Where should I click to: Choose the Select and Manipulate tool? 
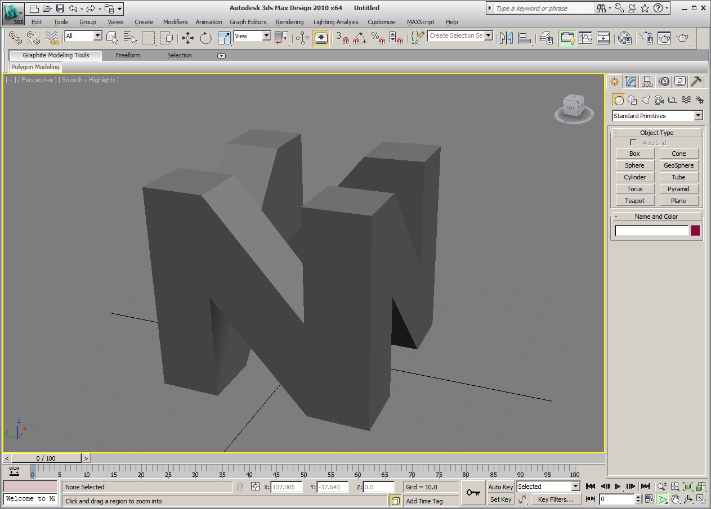click(x=303, y=38)
